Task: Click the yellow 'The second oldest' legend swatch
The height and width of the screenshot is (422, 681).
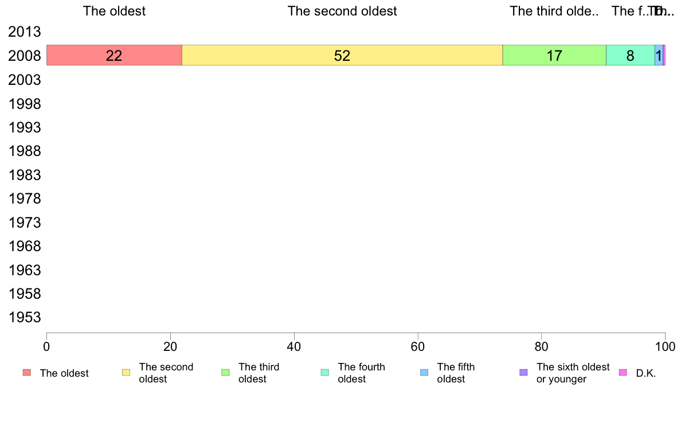Action: pyautogui.click(x=126, y=373)
